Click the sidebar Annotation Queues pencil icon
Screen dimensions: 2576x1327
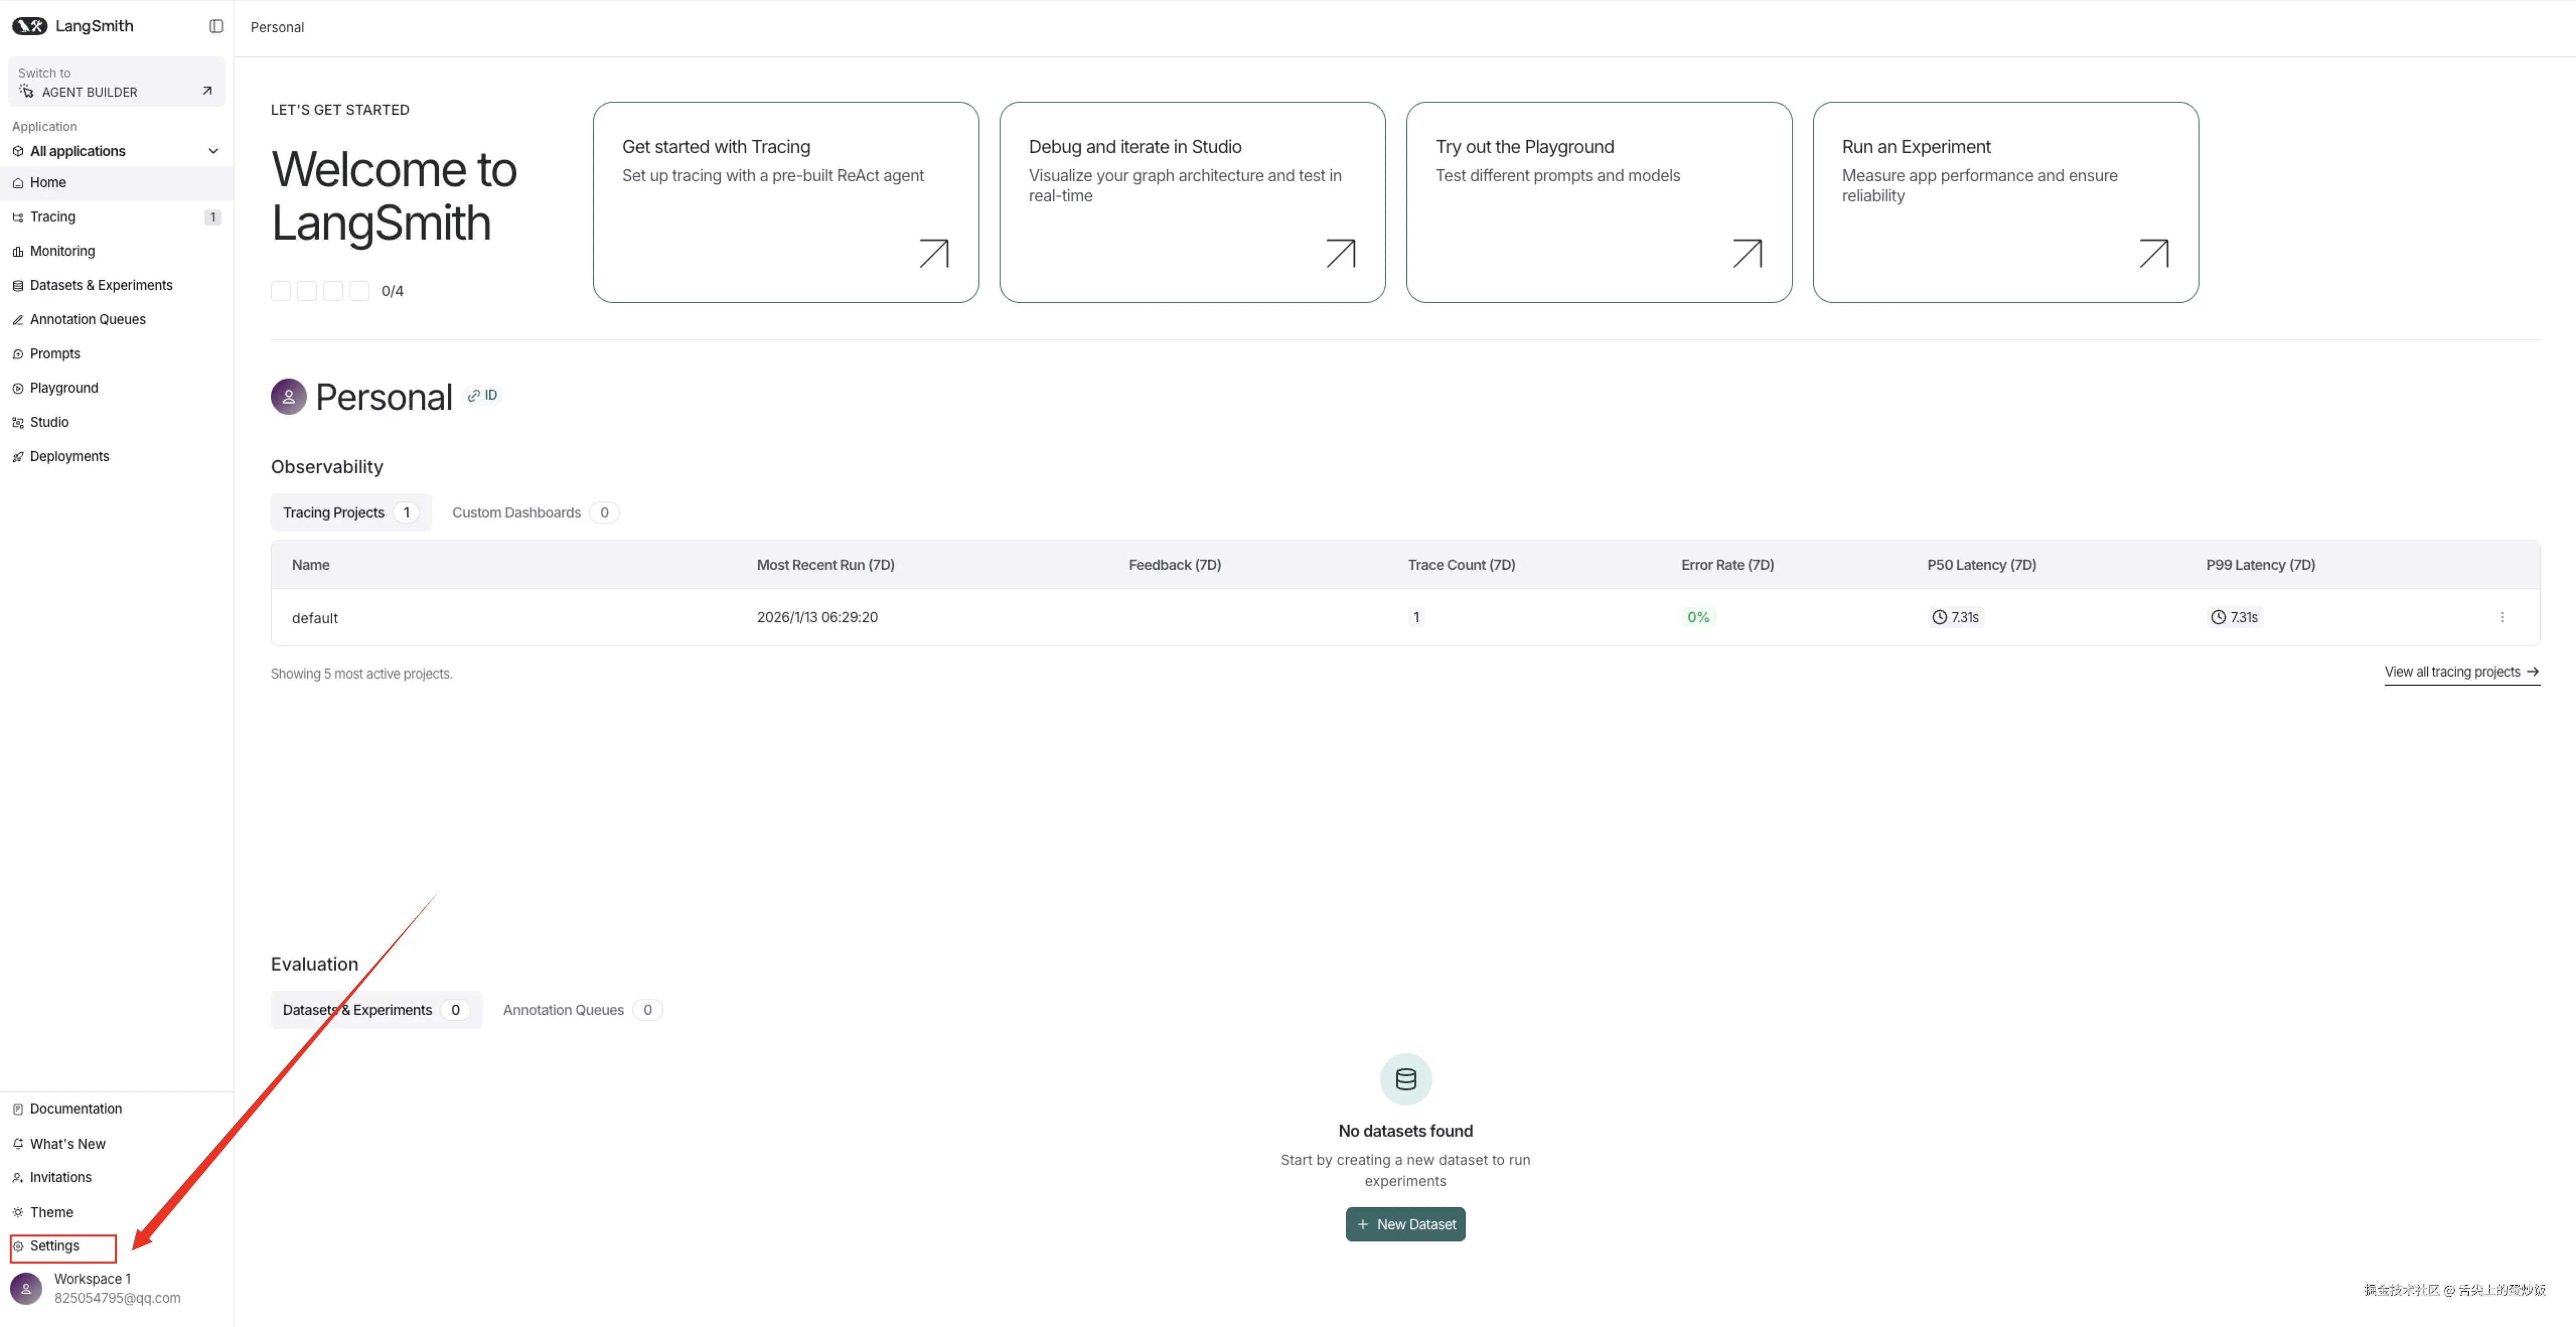[x=18, y=320]
